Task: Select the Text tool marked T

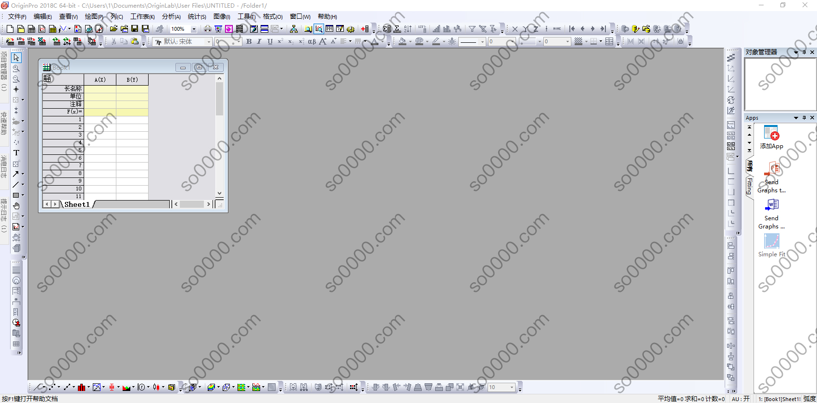Action: click(x=16, y=153)
